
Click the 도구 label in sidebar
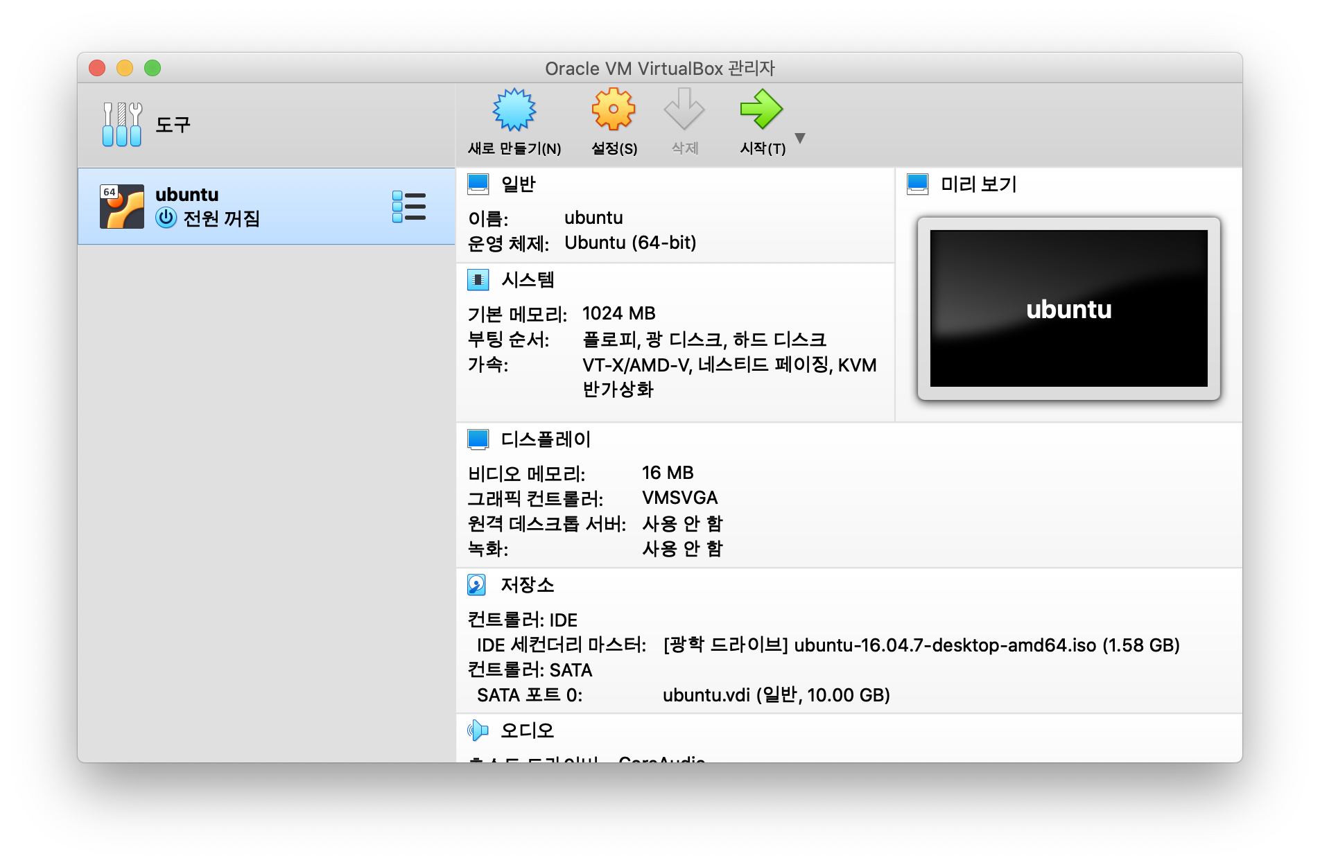[x=173, y=125]
